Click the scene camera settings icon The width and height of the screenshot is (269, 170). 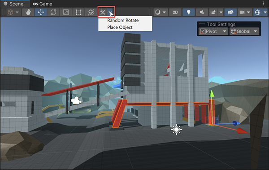(x=242, y=12)
